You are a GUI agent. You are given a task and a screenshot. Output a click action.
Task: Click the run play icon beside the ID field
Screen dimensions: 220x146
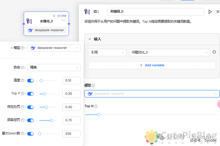point(210,12)
